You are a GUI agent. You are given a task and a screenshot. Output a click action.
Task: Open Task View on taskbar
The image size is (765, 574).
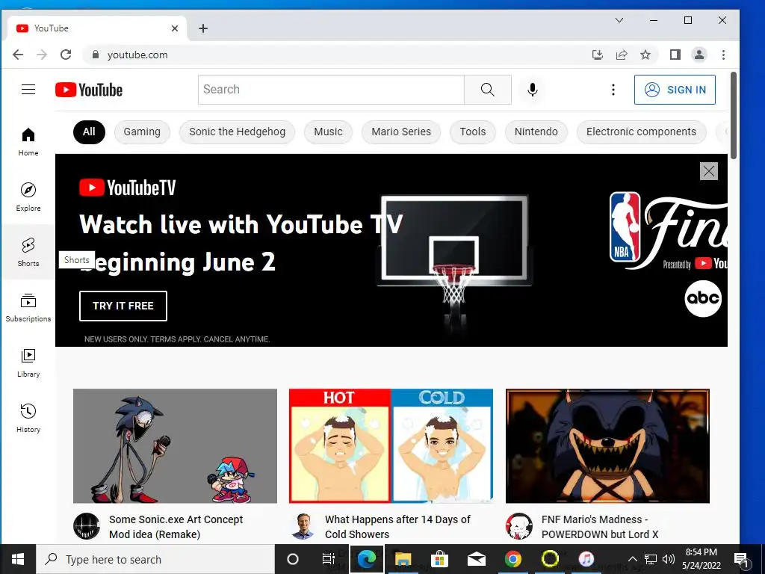(329, 559)
